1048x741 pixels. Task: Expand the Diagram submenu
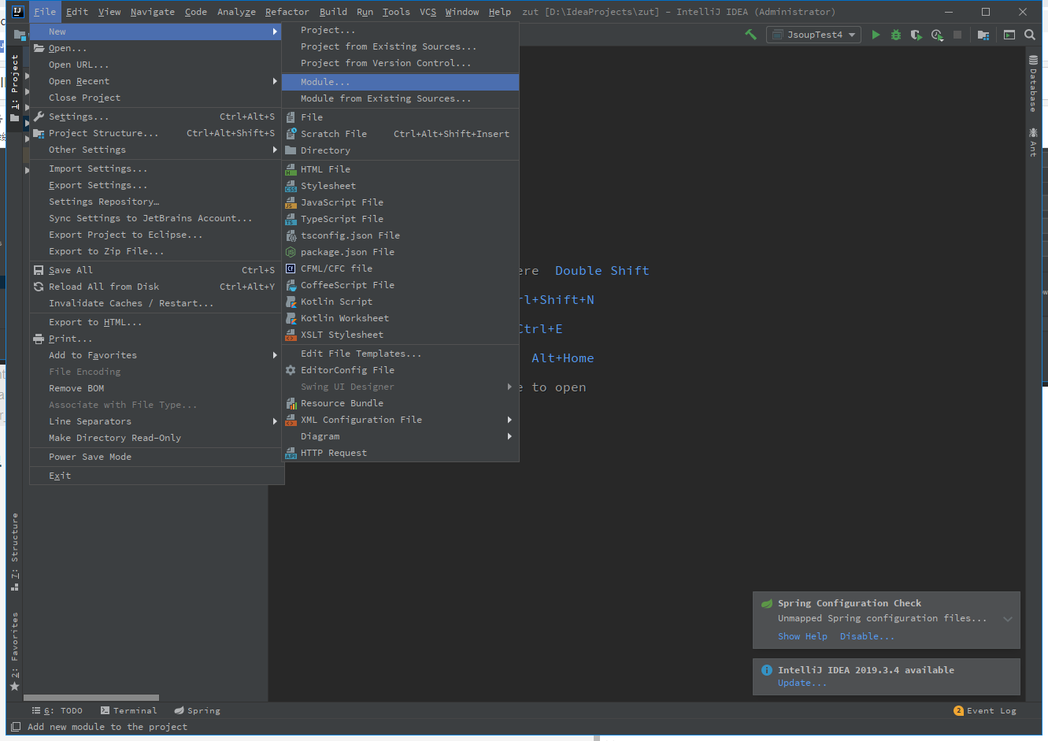pyautogui.click(x=401, y=436)
